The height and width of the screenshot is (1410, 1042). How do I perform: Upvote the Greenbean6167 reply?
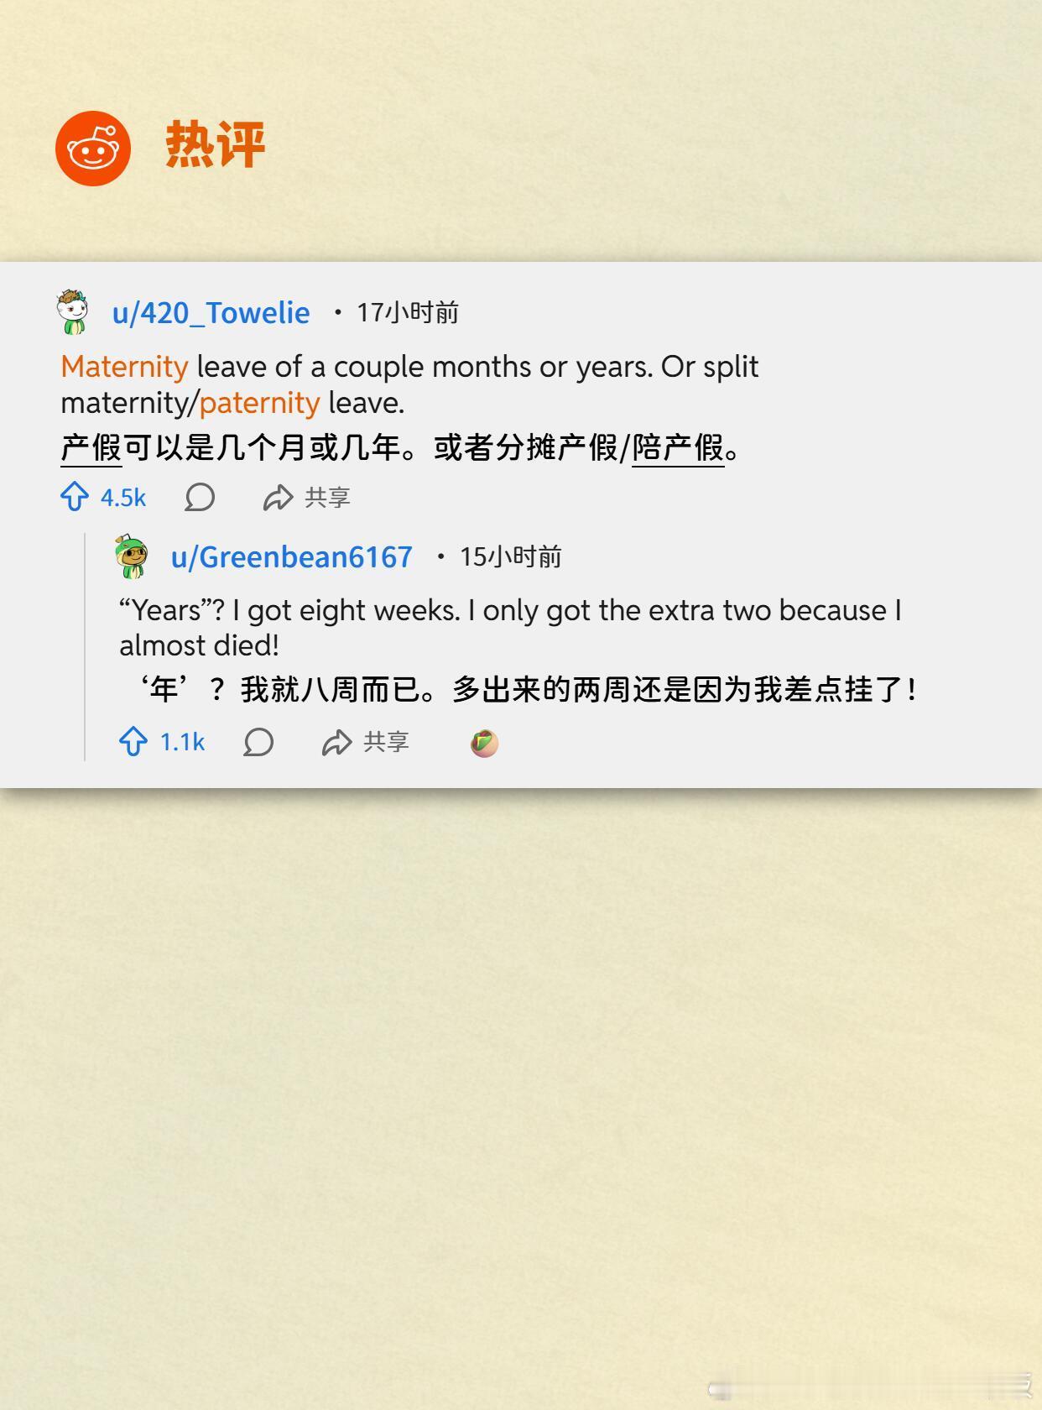pyautogui.click(x=133, y=742)
